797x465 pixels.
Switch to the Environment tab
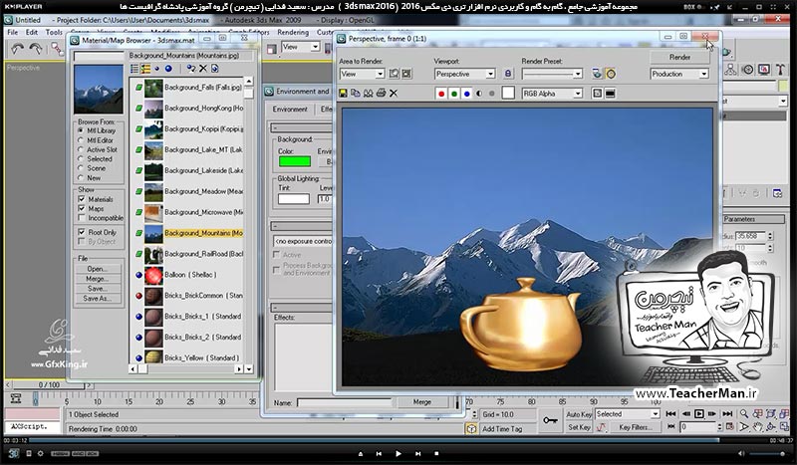290,110
